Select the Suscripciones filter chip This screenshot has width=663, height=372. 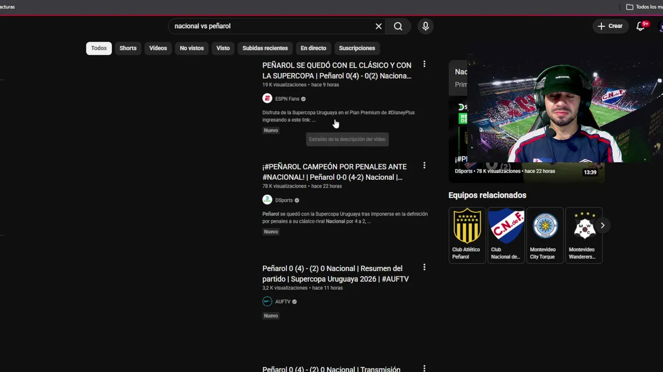pos(357,48)
